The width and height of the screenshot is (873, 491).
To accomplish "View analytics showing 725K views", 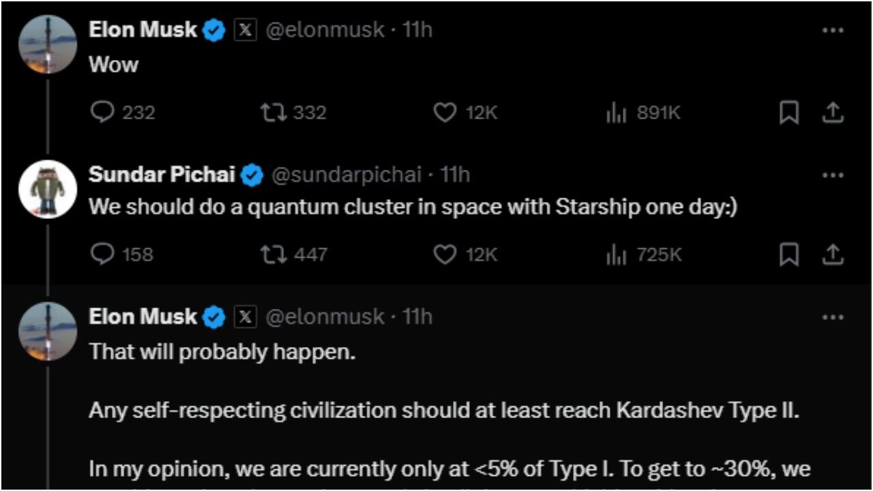I will [616, 254].
